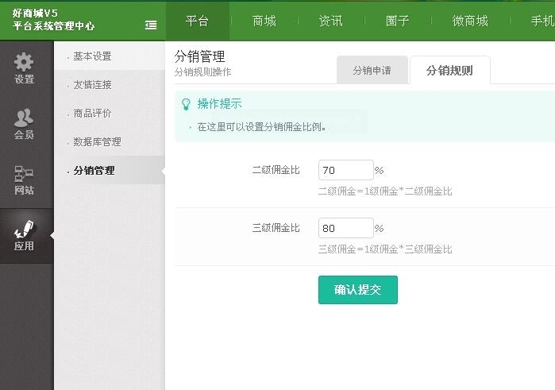The width and height of the screenshot is (555, 390).
Task: Select the 分销规则 tab
Action: click(449, 70)
